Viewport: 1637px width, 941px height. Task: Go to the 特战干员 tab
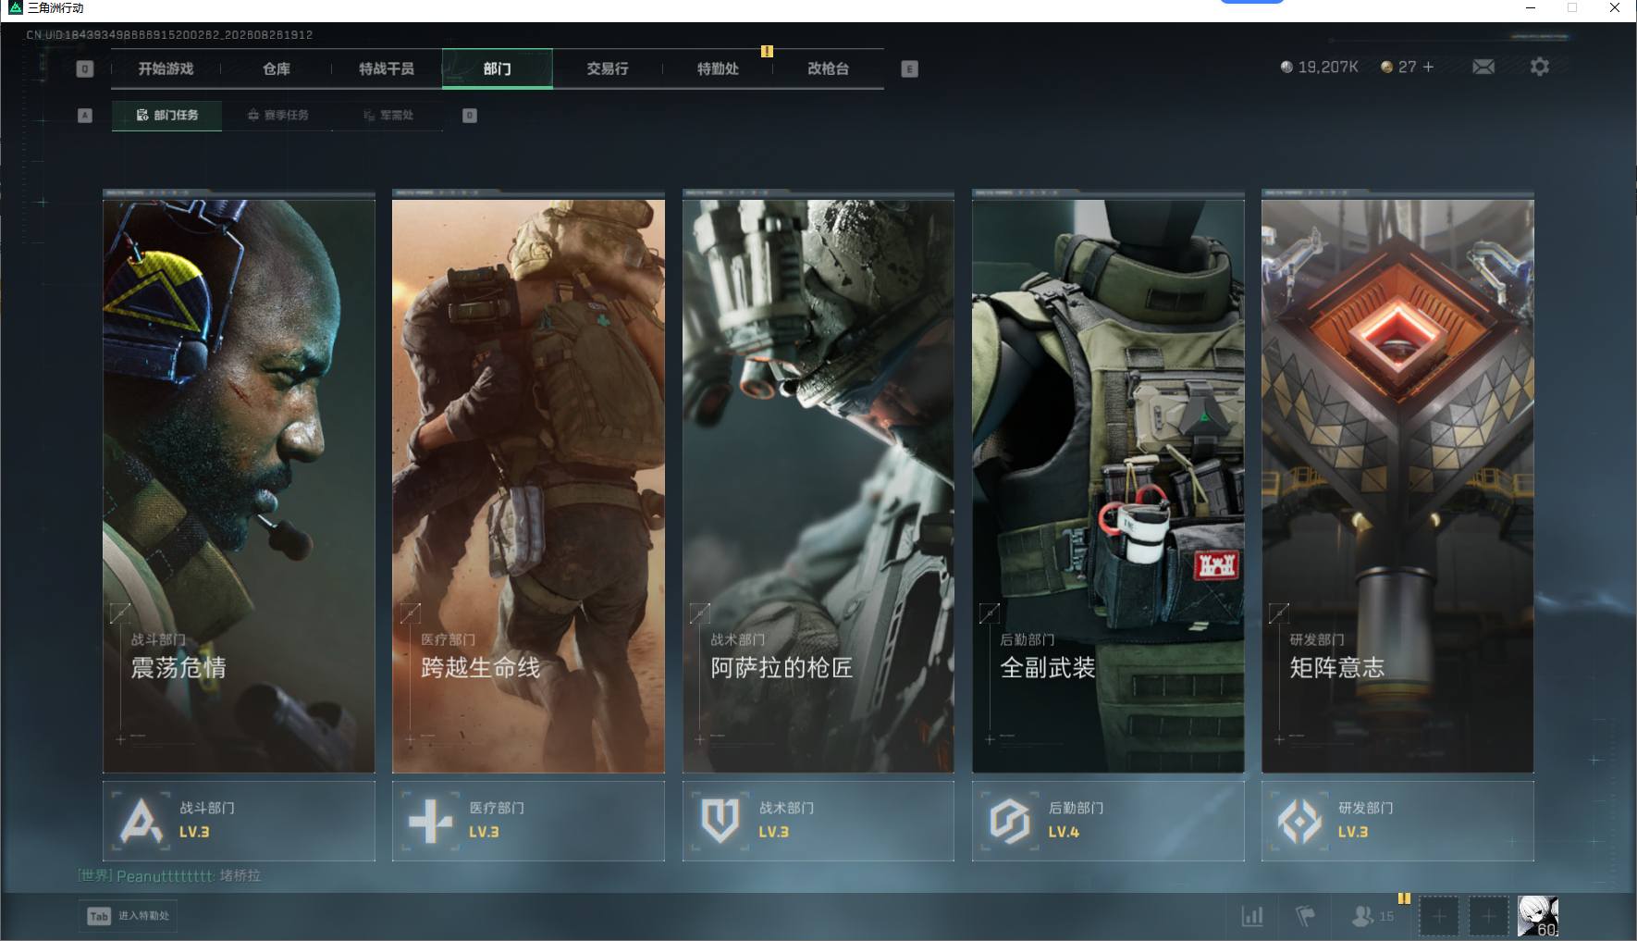[x=387, y=68]
